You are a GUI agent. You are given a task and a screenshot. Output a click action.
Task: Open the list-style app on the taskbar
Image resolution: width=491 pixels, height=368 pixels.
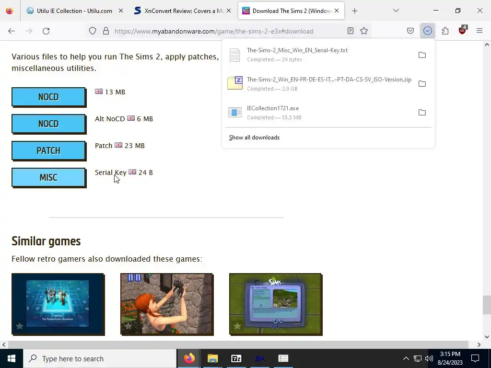pyautogui.click(x=283, y=358)
